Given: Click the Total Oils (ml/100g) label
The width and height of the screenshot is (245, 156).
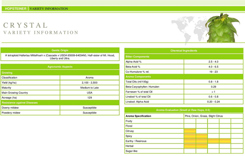Looking at the screenshot, I should 137,81.
